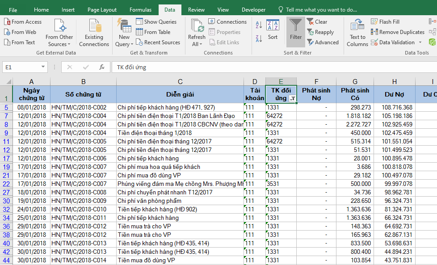
Task: Click the From Table icon
Action: (154, 32)
